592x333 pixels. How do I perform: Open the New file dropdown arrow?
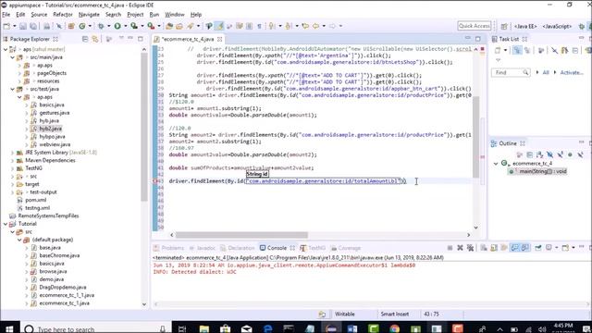[15, 26]
